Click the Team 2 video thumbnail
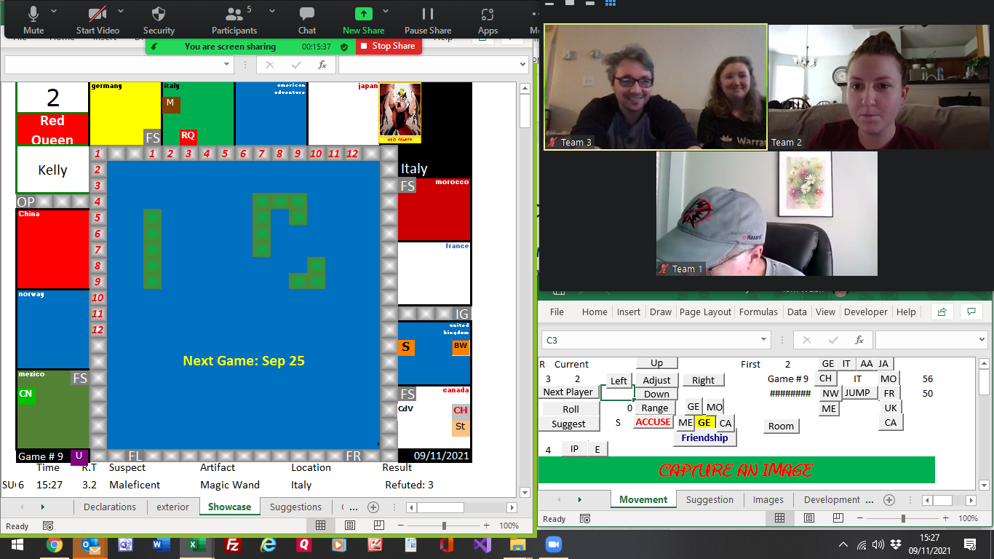 coord(880,87)
